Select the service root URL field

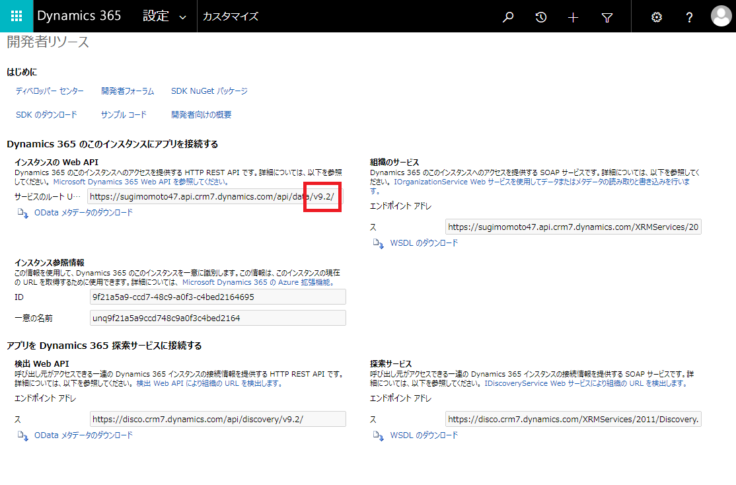[215, 197]
